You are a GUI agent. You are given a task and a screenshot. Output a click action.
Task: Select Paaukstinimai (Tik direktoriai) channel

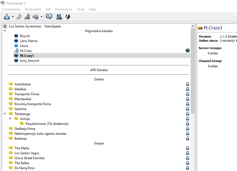tap(47, 124)
